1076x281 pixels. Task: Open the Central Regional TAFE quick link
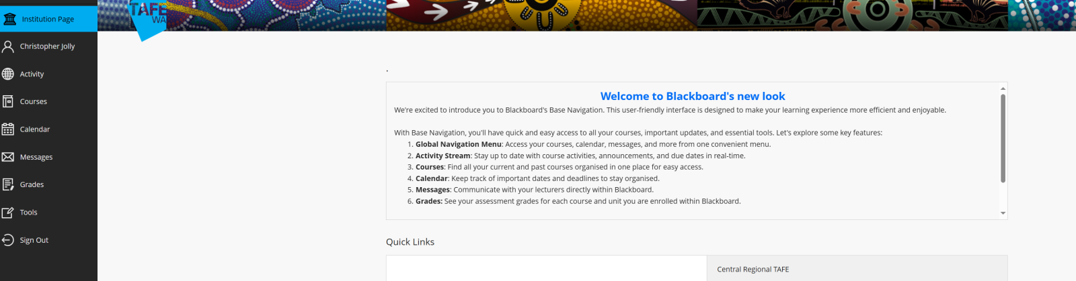coord(753,270)
